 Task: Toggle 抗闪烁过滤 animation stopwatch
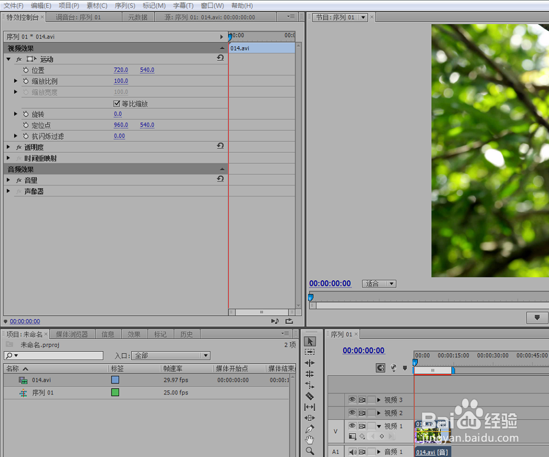tap(26, 136)
